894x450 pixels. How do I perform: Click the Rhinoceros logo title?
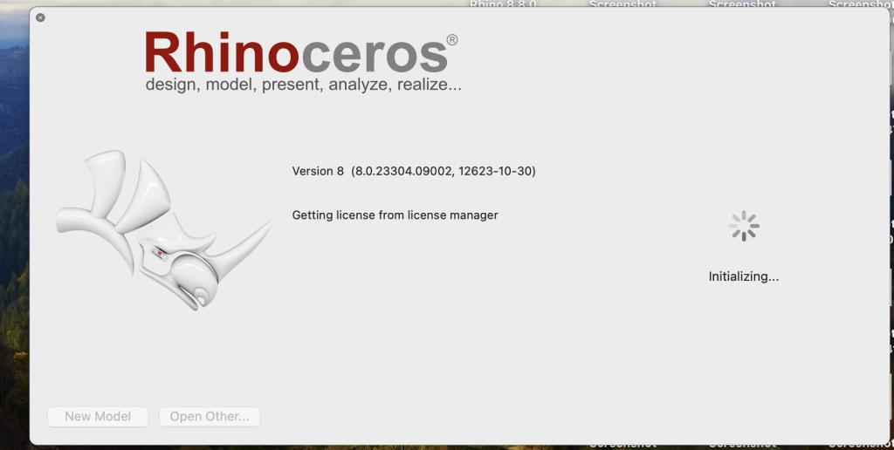(301, 52)
